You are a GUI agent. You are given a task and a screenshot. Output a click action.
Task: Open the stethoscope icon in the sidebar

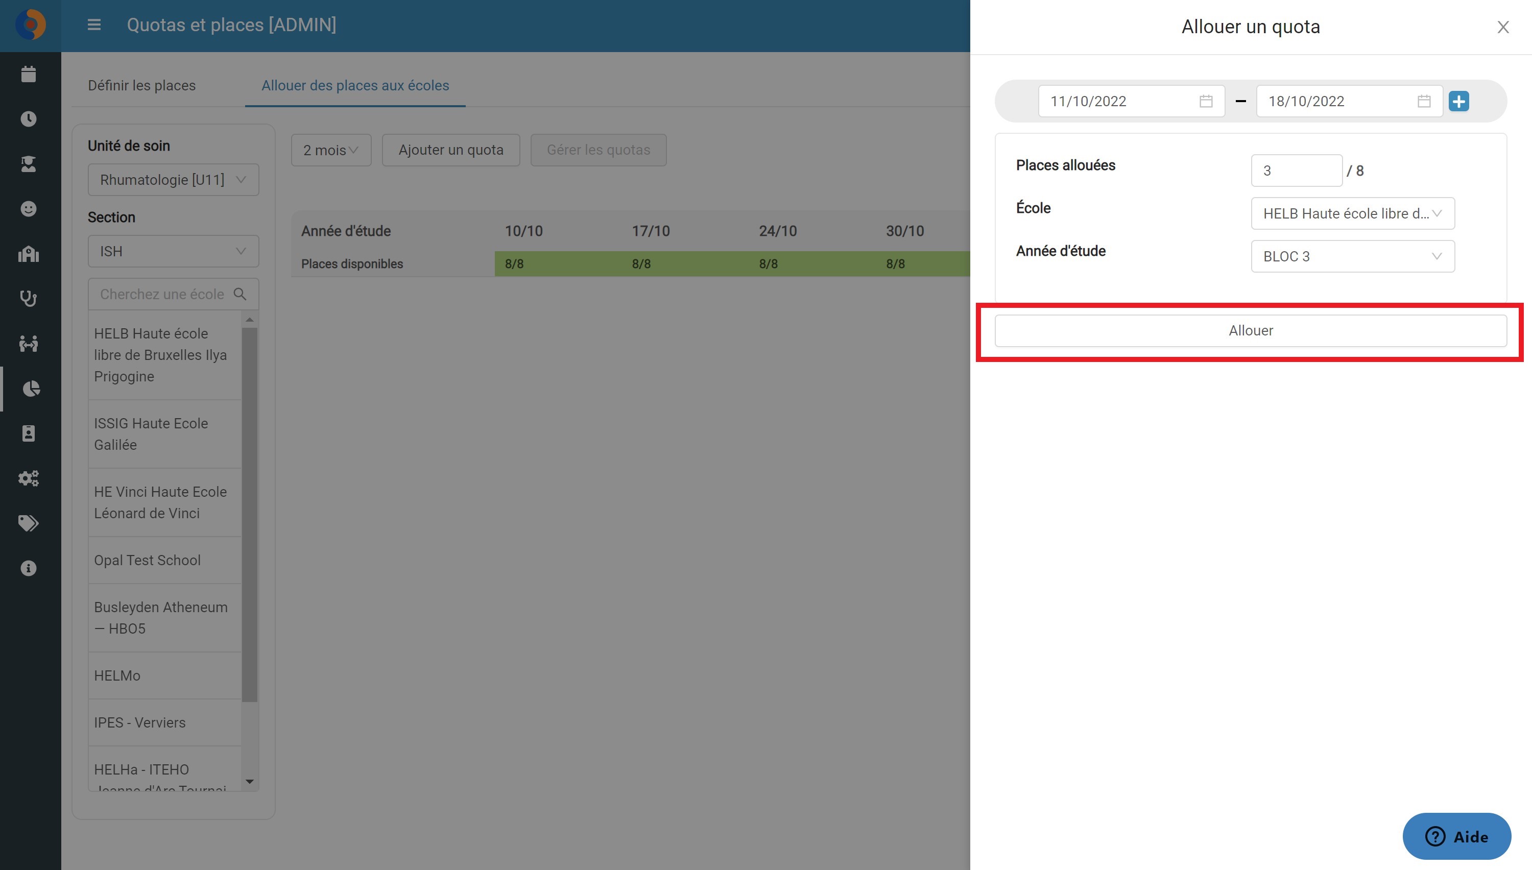pyautogui.click(x=29, y=299)
